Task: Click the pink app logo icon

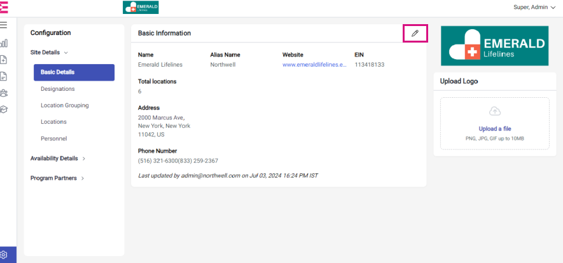Action: [4, 7]
